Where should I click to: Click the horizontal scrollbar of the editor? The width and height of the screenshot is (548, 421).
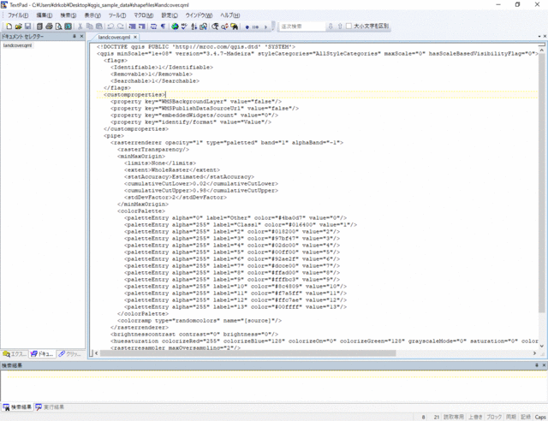(x=247, y=353)
